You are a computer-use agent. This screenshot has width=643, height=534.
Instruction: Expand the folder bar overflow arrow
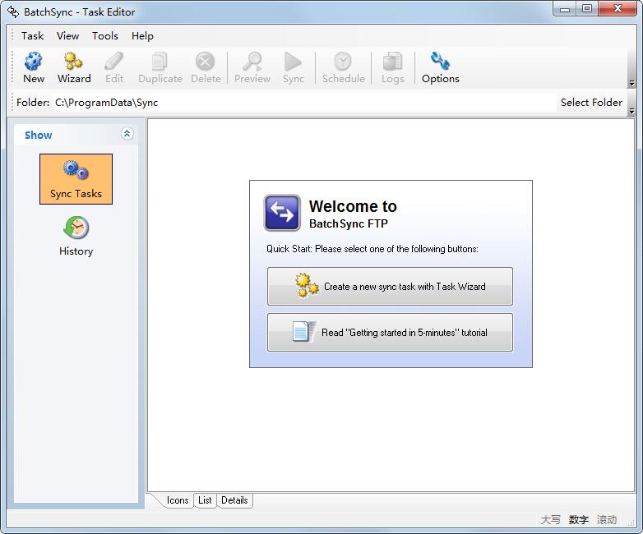(x=631, y=111)
